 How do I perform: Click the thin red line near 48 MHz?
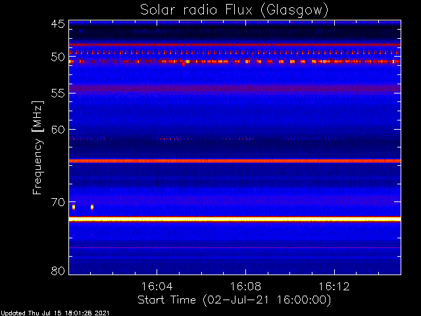point(235,45)
